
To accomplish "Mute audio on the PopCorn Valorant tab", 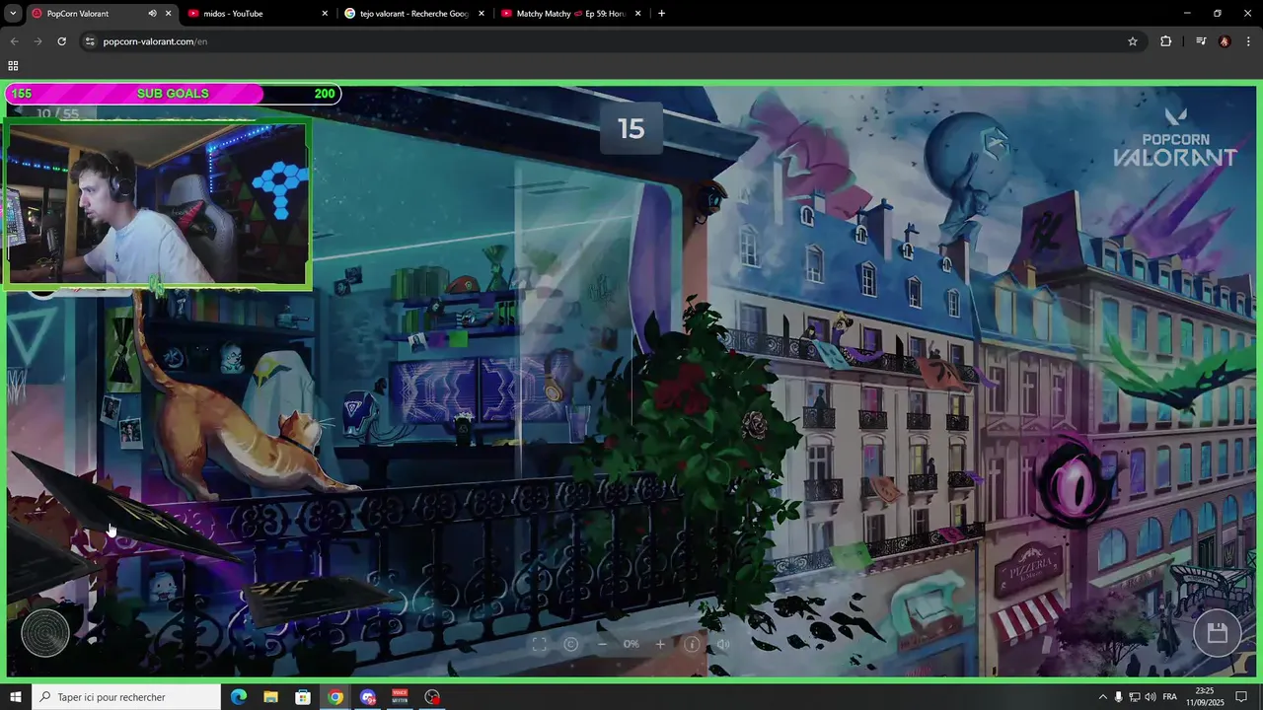I will pos(152,14).
